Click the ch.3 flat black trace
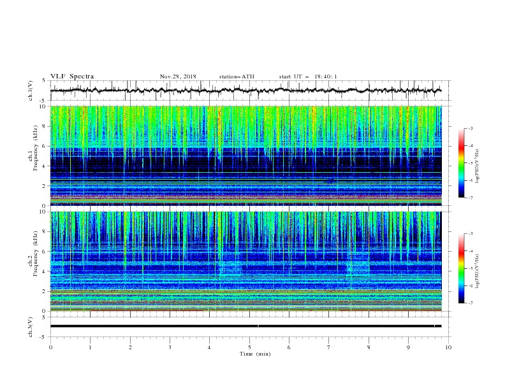The width and height of the screenshot is (505, 390). click(245, 326)
